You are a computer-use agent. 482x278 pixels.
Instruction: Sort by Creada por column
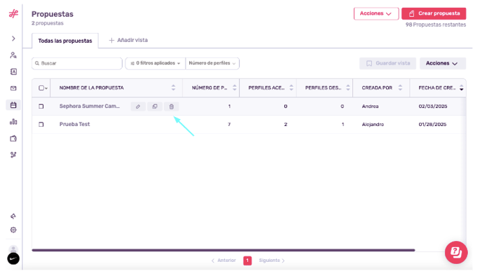400,88
